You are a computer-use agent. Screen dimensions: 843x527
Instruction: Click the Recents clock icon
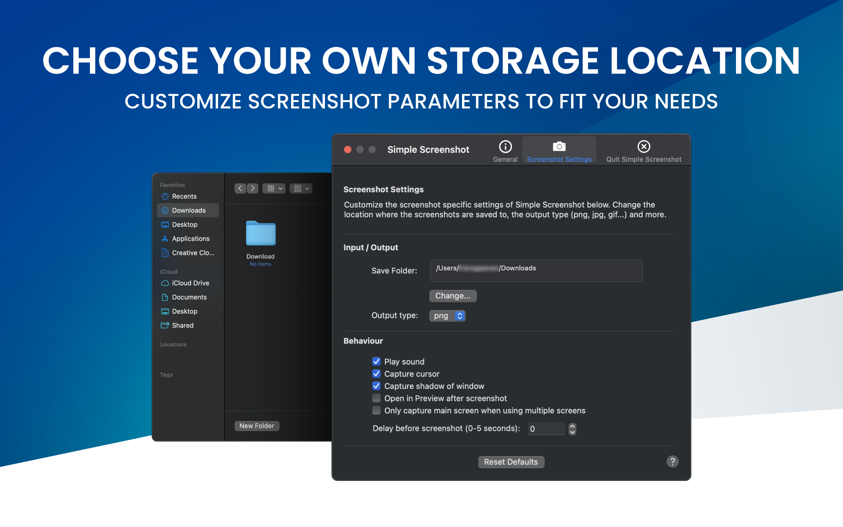click(x=165, y=196)
